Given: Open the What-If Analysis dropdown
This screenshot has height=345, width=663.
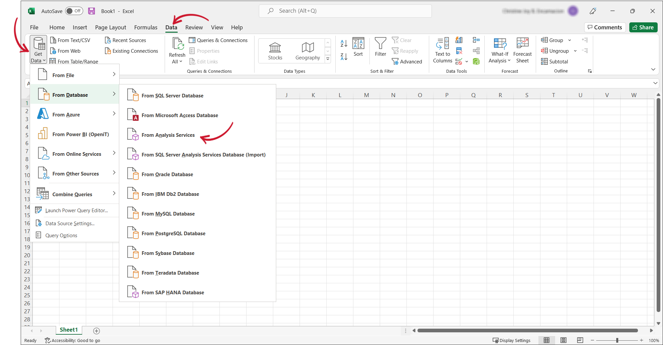Looking at the screenshot, I should pos(499,50).
